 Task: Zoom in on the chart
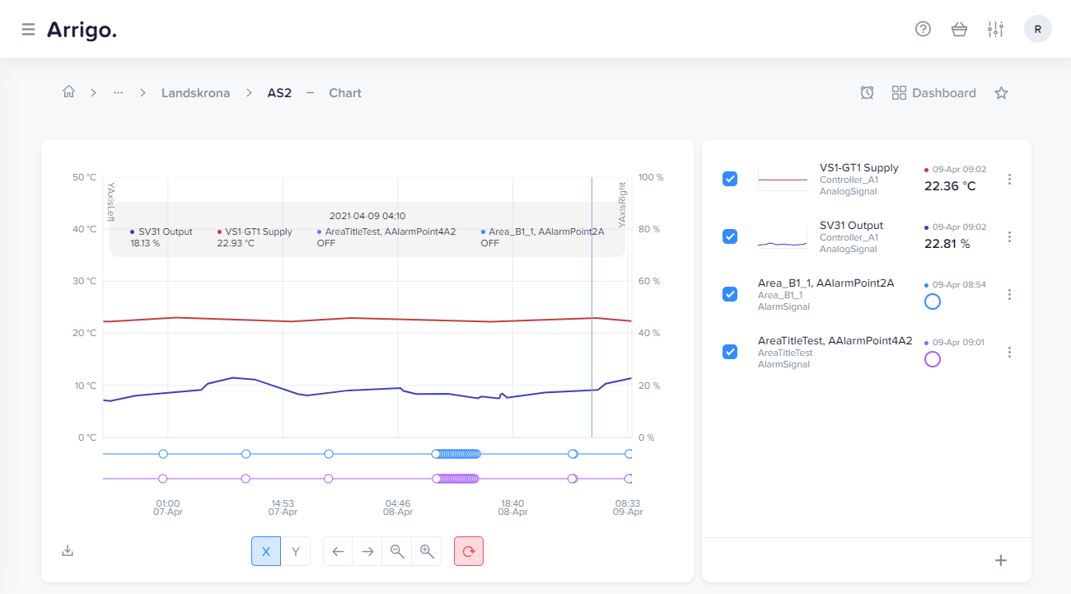pos(427,551)
